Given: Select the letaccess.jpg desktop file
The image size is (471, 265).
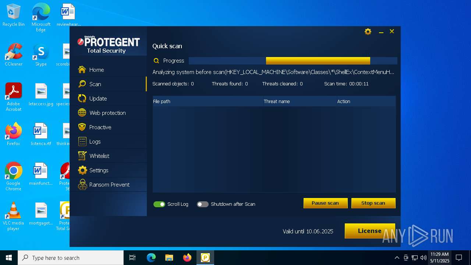Looking at the screenshot, I should point(41,95).
